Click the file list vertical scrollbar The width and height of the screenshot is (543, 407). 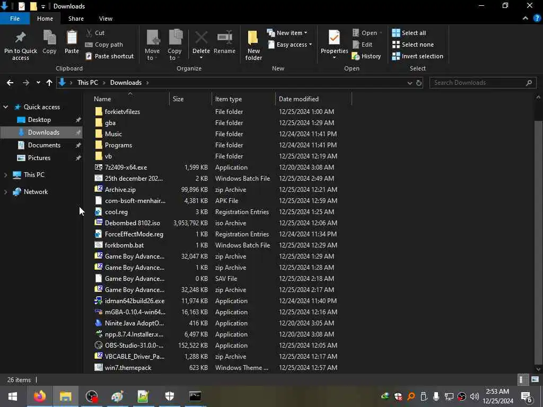(538, 242)
